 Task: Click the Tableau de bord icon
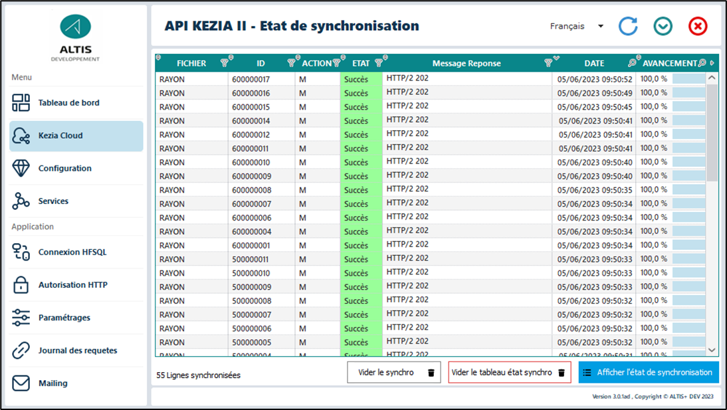21,103
